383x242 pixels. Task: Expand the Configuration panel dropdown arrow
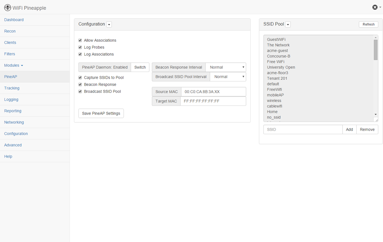point(109,24)
